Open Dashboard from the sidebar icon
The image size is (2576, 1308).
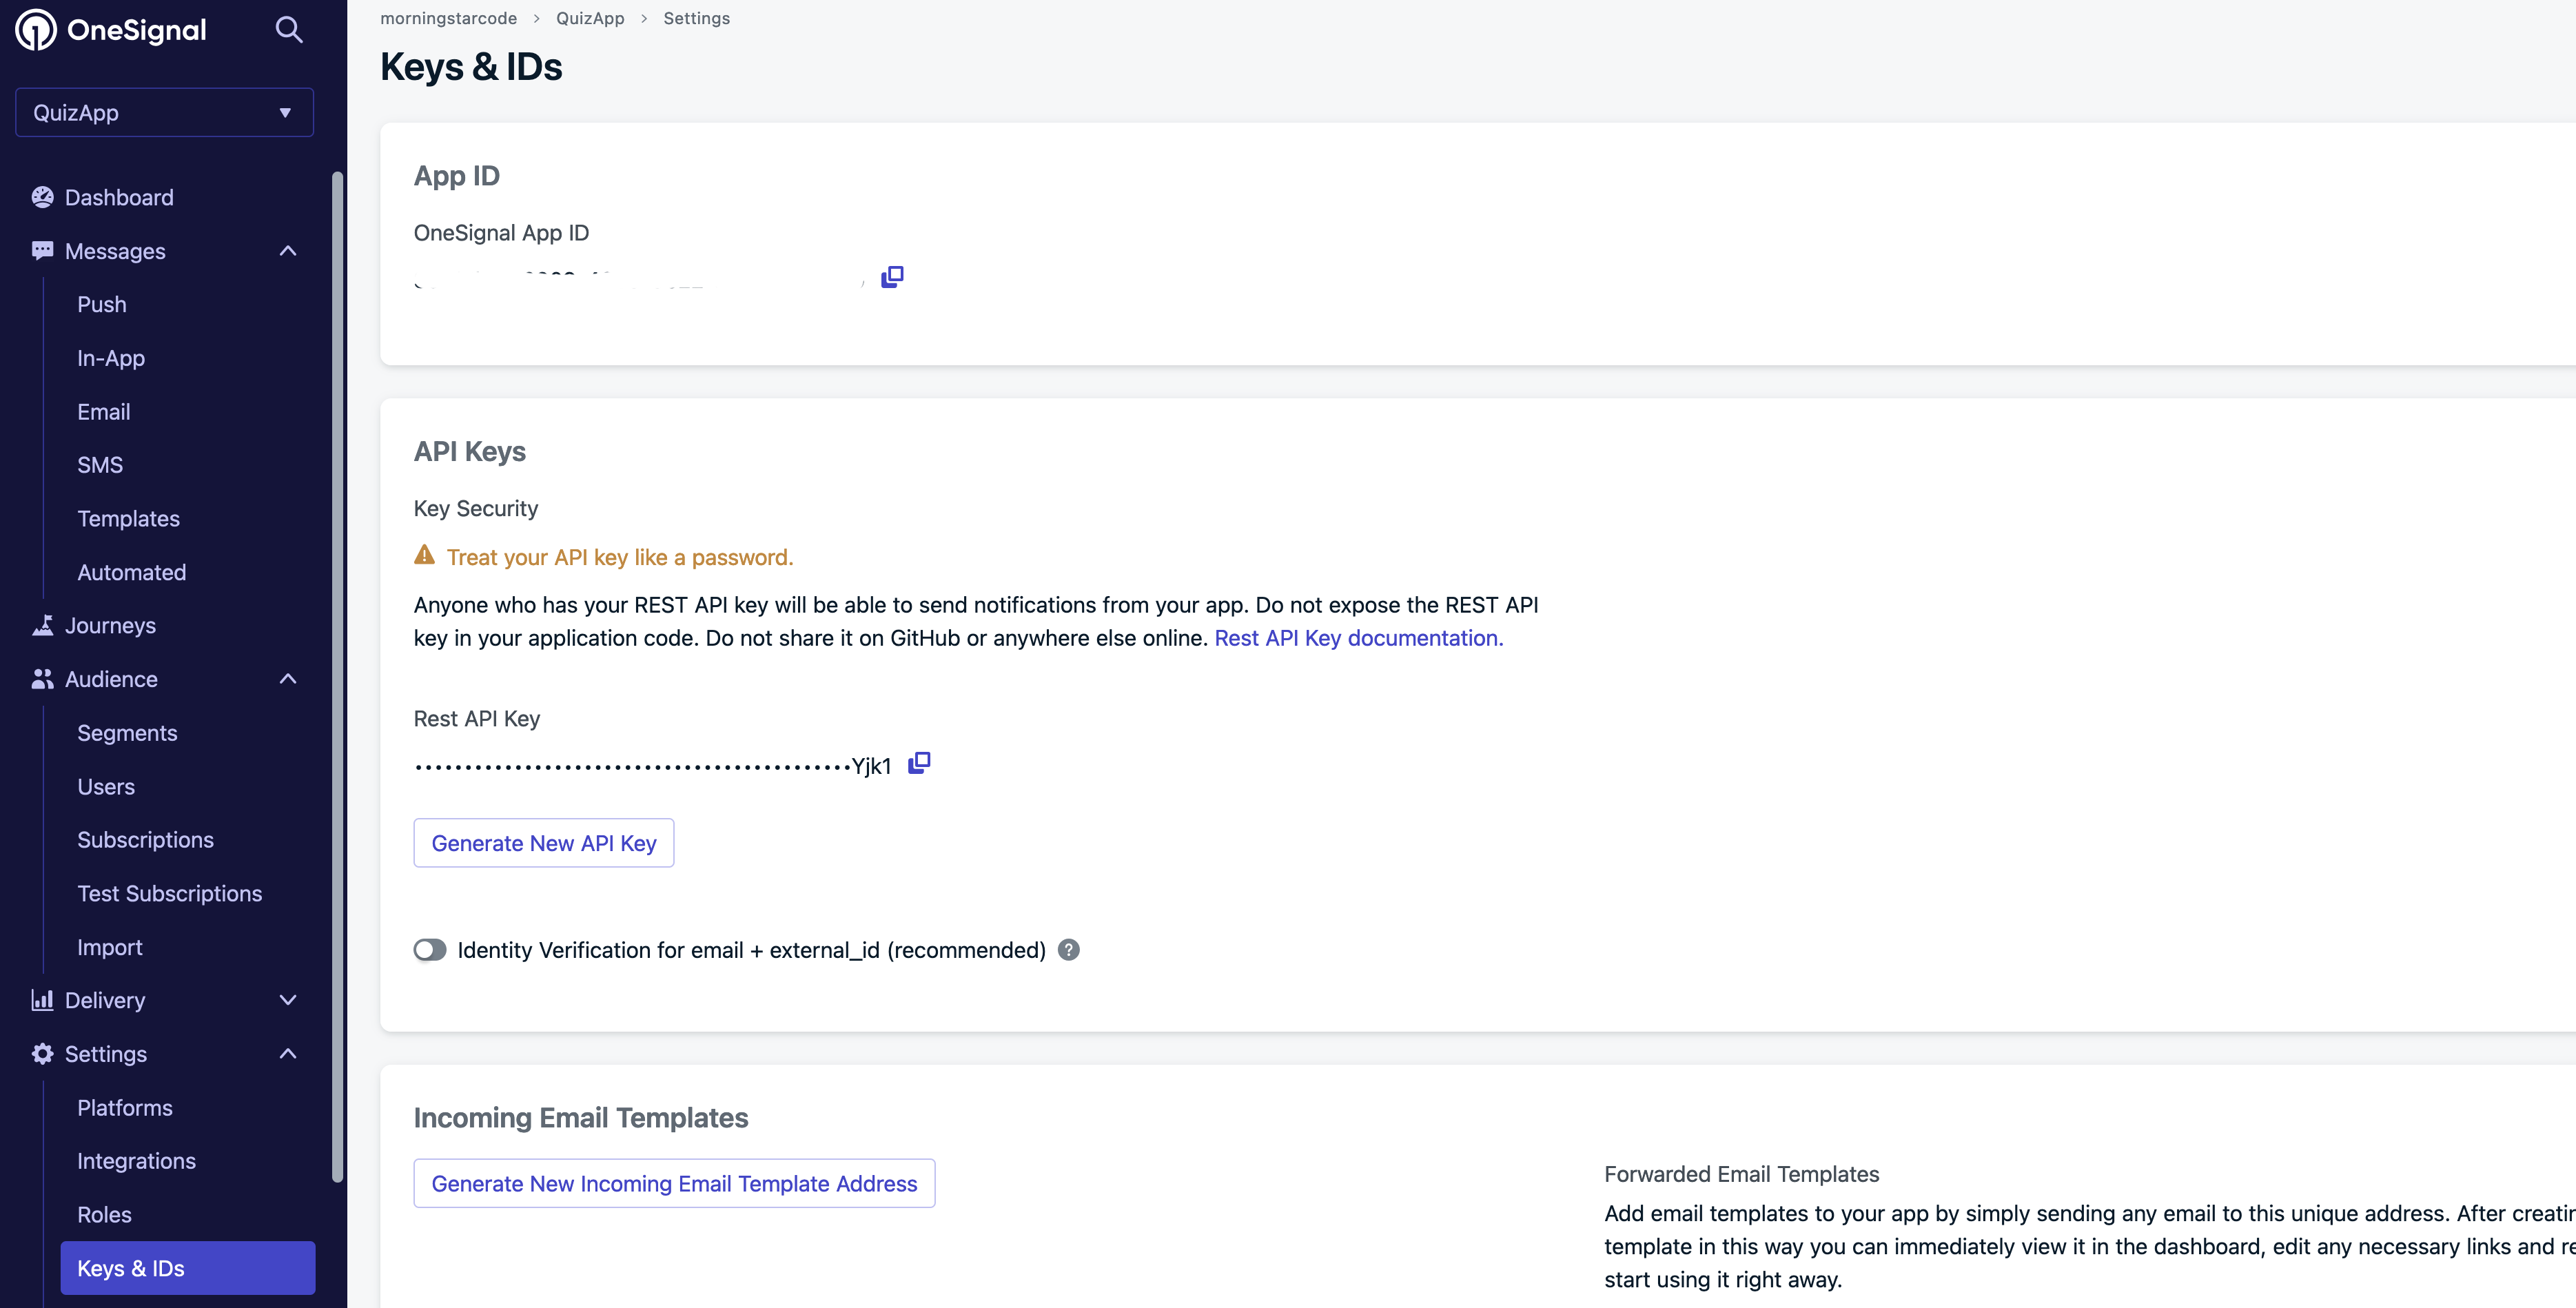pyautogui.click(x=42, y=198)
